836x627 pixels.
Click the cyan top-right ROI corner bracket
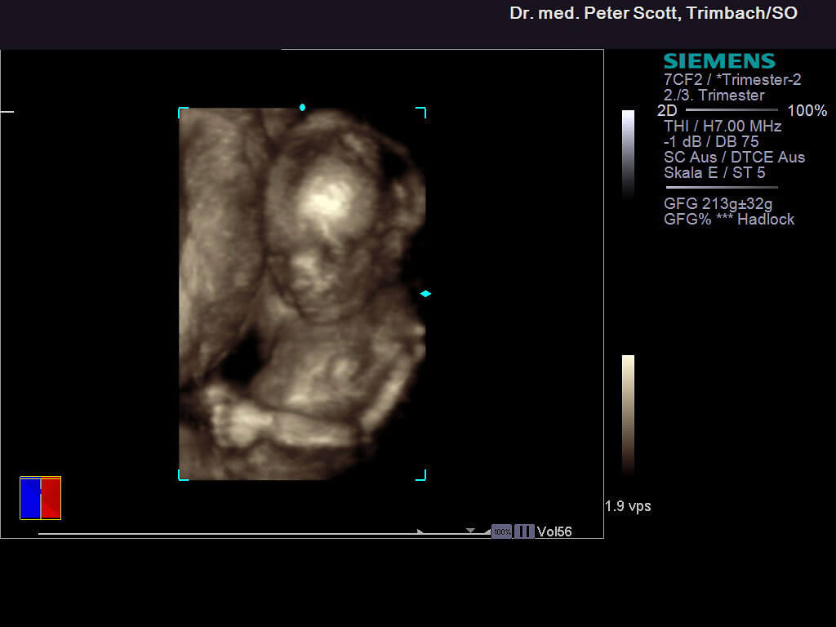421,111
